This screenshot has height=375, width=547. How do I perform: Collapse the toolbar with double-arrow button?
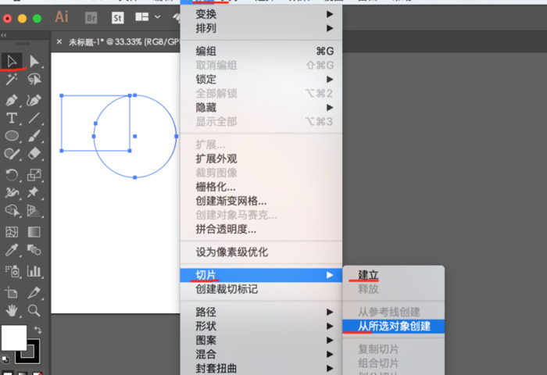click(x=4, y=35)
